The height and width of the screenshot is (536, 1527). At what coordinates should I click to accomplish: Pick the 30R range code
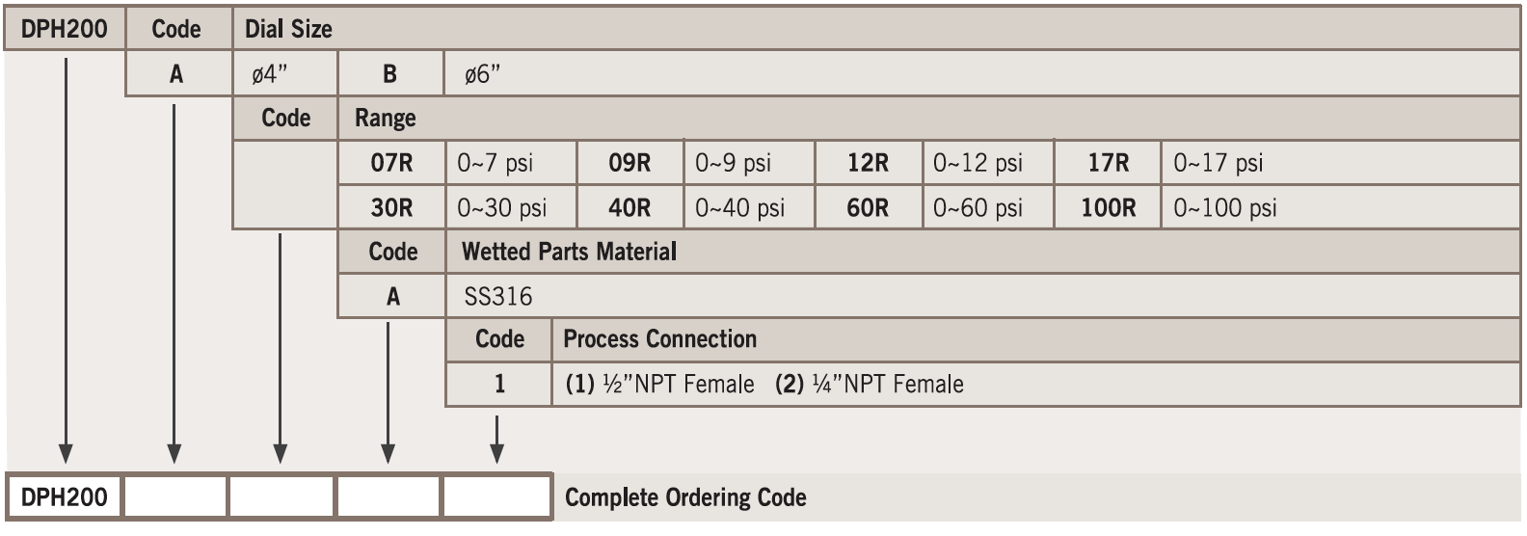391,207
